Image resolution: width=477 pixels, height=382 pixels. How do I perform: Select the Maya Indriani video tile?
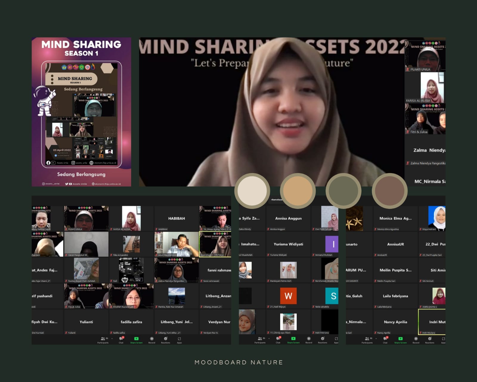tap(432, 218)
